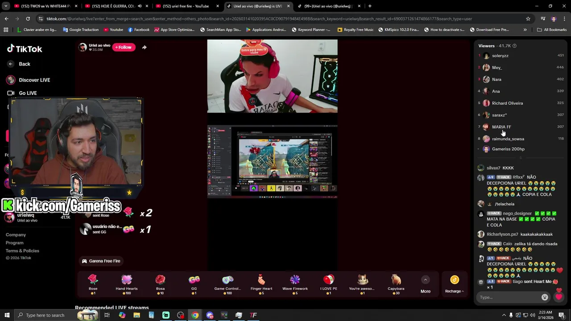The image size is (571, 321).
Task: Follow Uriel ao vivo
Action: click(124, 47)
